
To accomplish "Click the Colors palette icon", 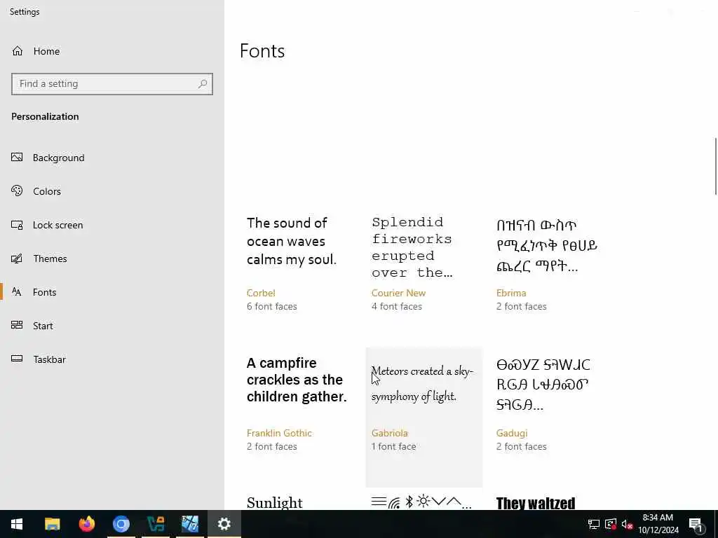I will pyautogui.click(x=17, y=191).
